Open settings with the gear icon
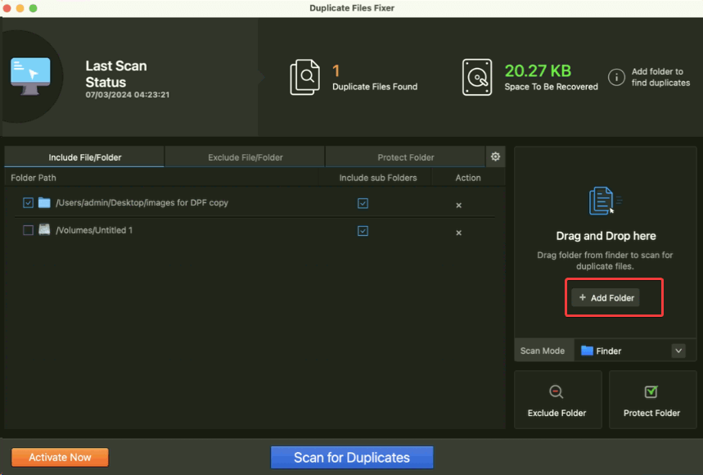703x475 pixels. tap(495, 156)
